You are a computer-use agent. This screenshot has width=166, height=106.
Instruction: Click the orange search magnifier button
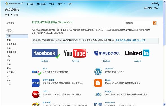(154, 23)
